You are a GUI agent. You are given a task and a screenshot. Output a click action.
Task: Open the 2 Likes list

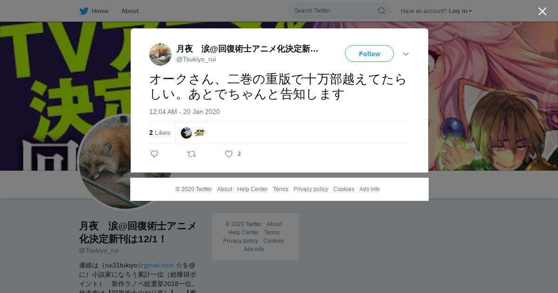pyautogui.click(x=159, y=133)
